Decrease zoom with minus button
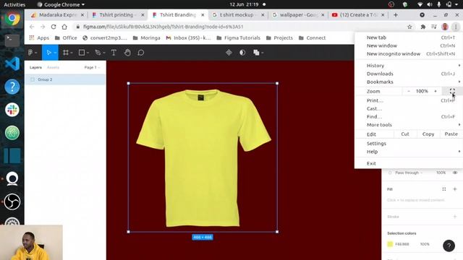The width and height of the screenshot is (463, 260). tap(409, 91)
